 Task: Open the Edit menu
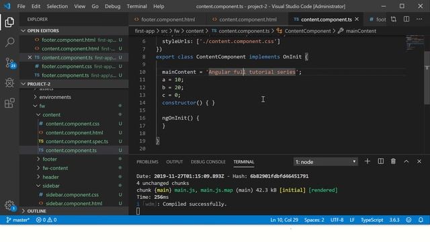click(36, 6)
